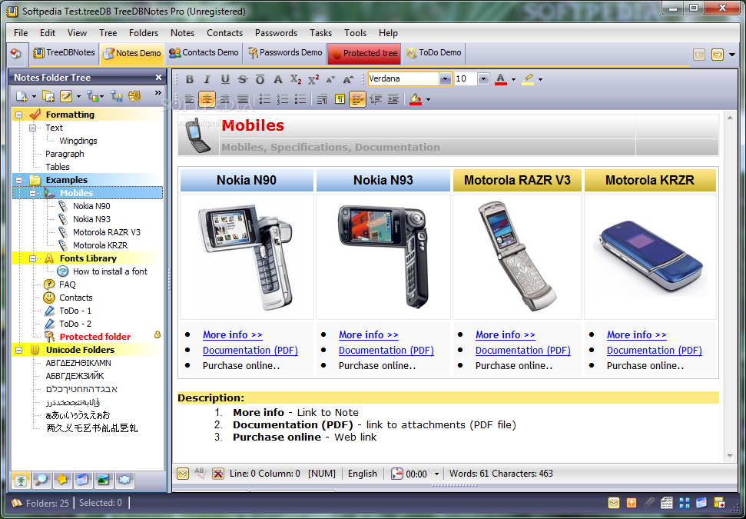746x519 pixels.
Task: Toggle the red X icon in editor status bar
Action: coord(218,474)
